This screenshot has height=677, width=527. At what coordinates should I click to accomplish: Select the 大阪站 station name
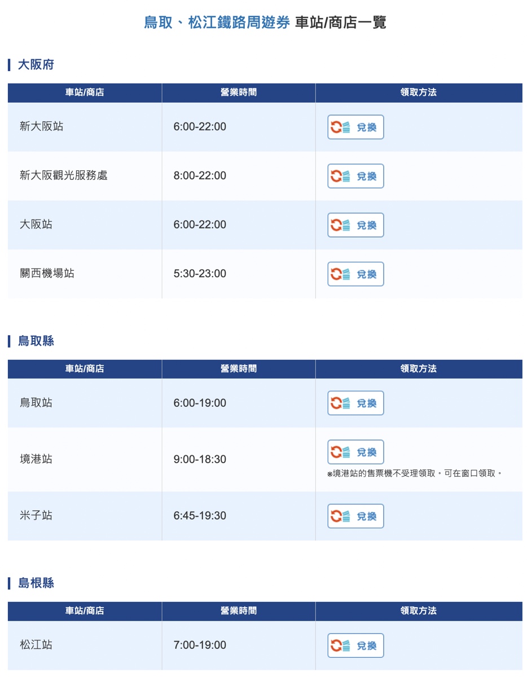(36, 225)
